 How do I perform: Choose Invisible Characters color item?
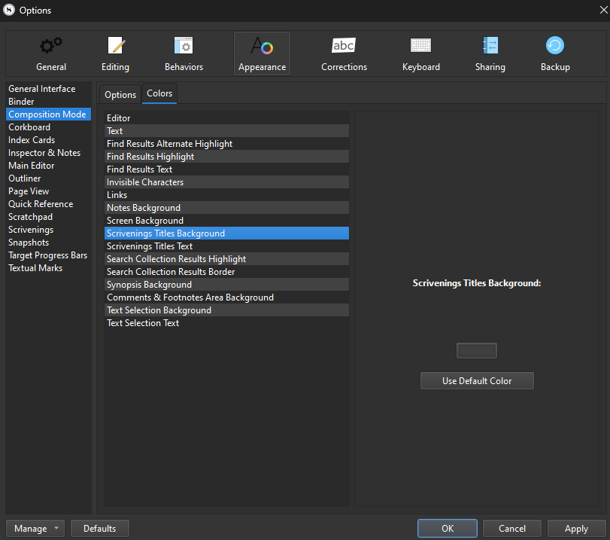[x=227, y=182]
